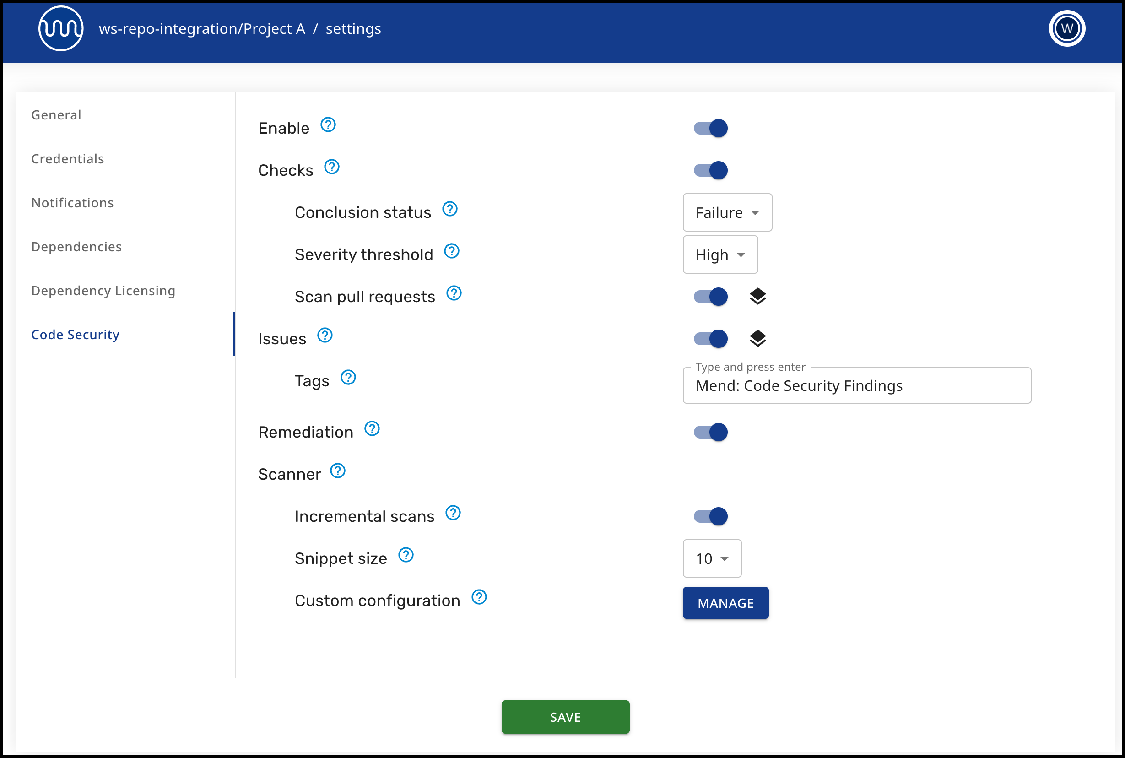Open the Credentials settings tab
The width and height of the screenshot is (1125, 758).
[x=68, y=158]
